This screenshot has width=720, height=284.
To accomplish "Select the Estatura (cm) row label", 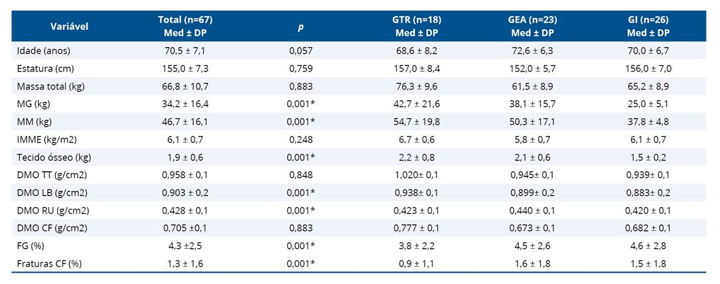I will click(x=45, y=68).
